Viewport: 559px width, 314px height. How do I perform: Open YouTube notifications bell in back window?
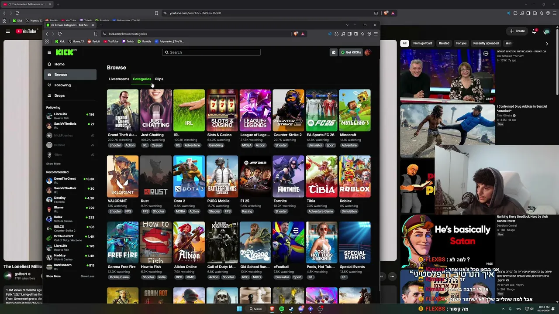535,31
